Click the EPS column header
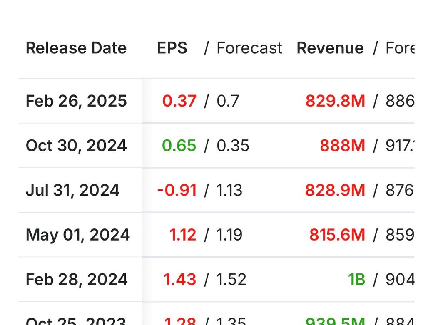This screenshot has width=433, height=325. tap(172, 48)
